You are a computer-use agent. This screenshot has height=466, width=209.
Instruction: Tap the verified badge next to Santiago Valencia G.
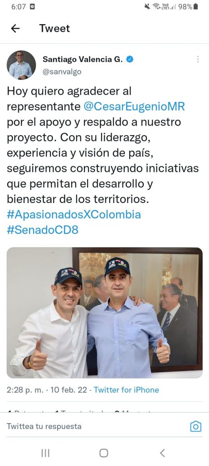(x=130, y=60)
